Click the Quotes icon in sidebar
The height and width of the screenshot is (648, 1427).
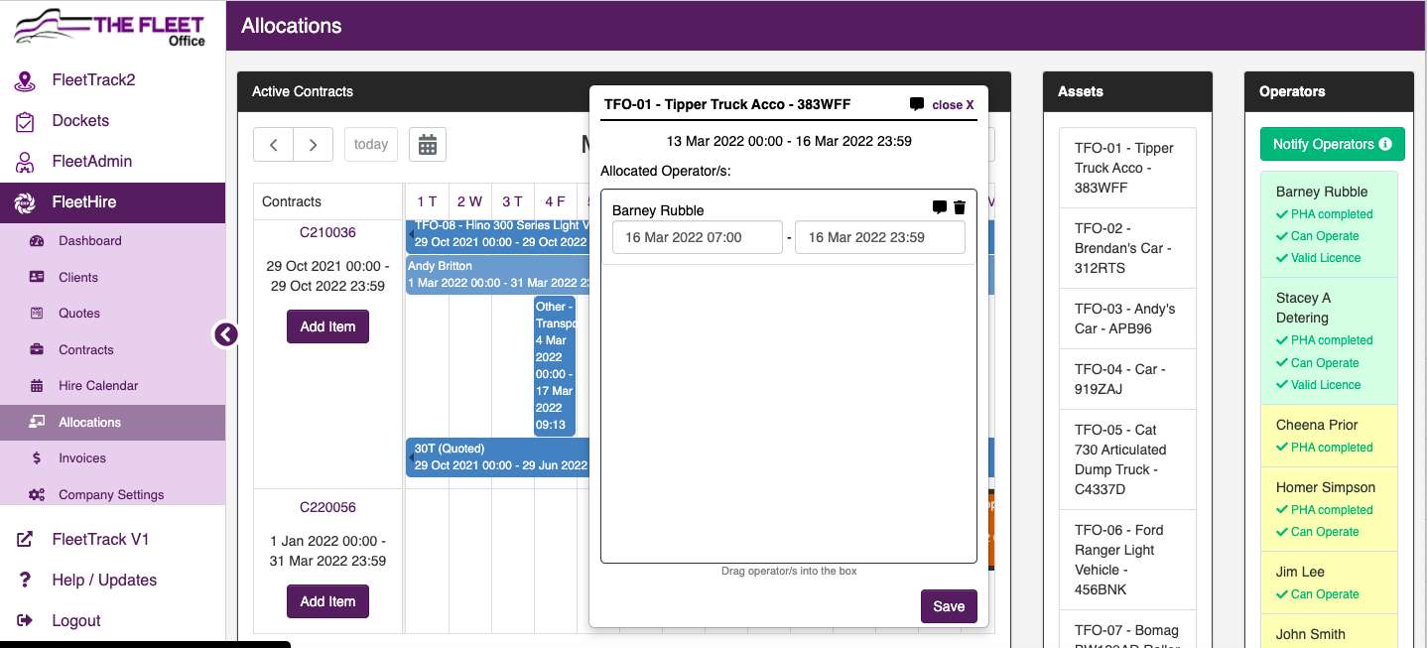pos(37,314)
